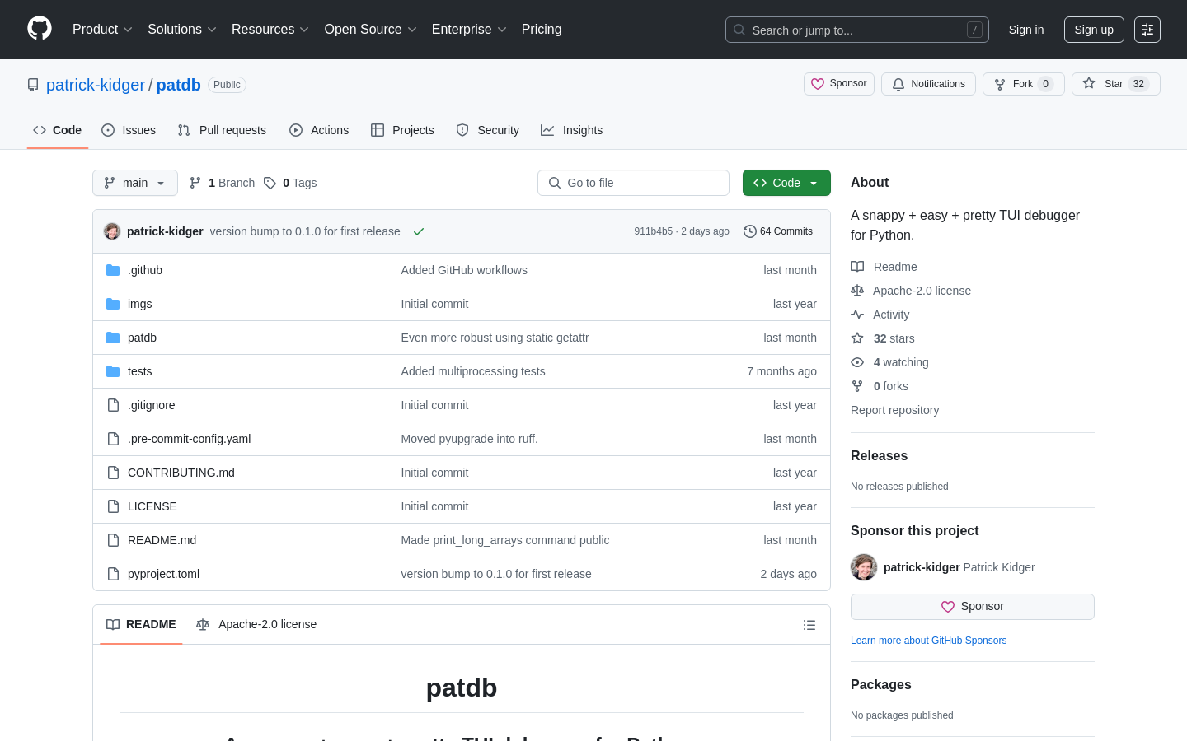Open commit 'Moved pyupgrade into ruff.'
The width and height of the screenshot is (1187, 741).
(469, 439)
